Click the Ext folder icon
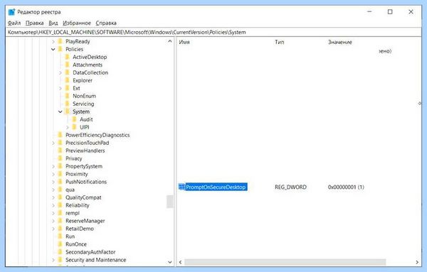Viewport: 427px width, 272px height. pyautogui.click(x=68, y=88)
